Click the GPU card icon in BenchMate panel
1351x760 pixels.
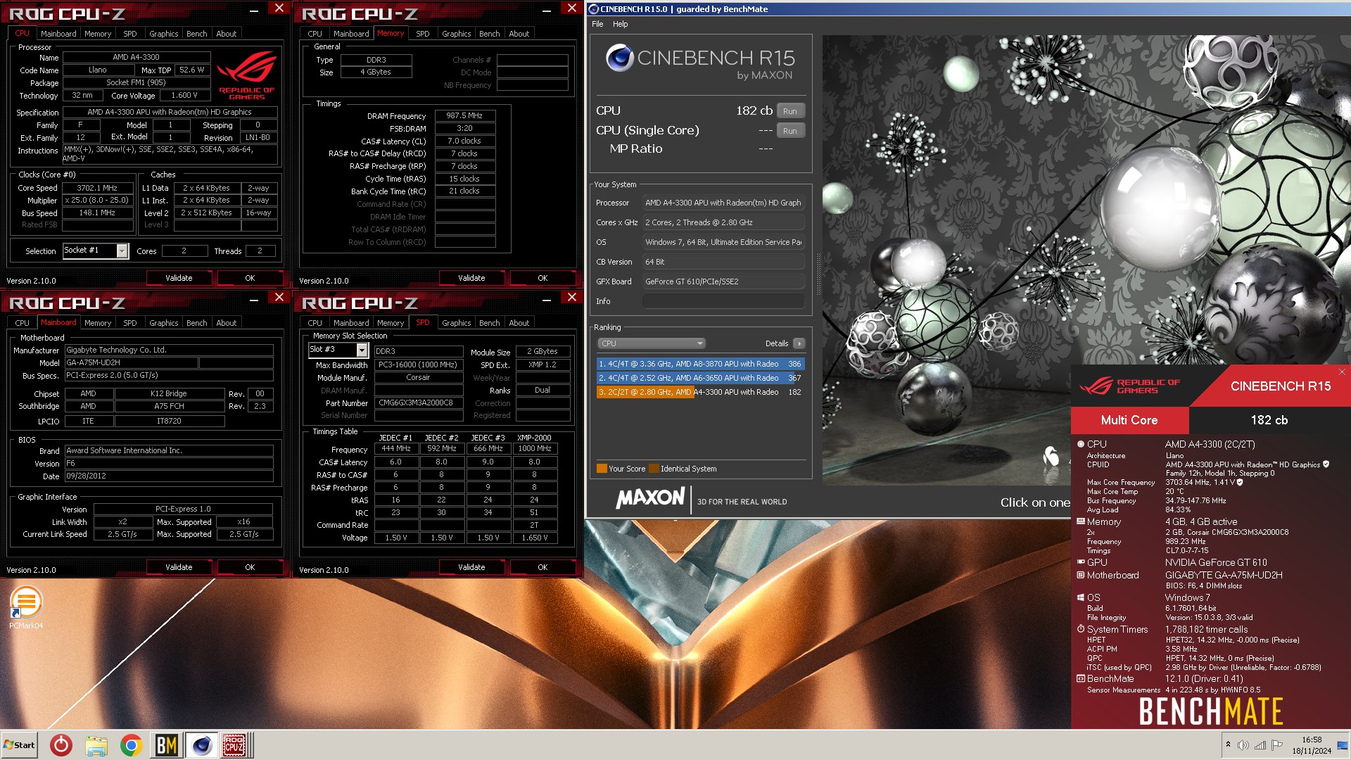point(1081,562)
